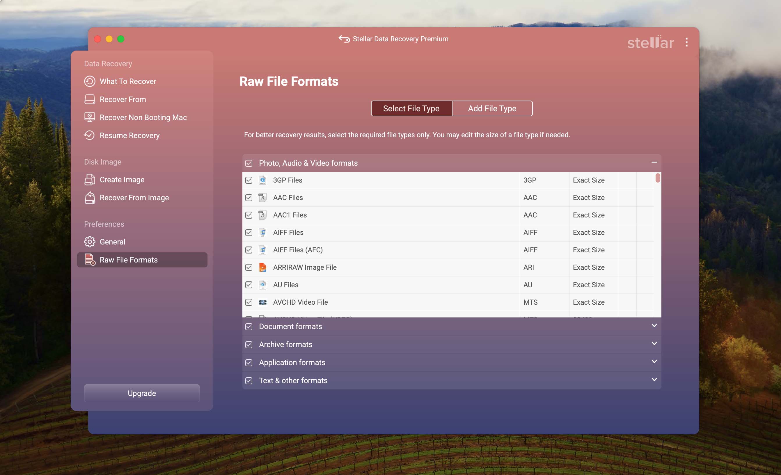This screenshot has height=475, width=781.
Task: Click the AVCHD Video File icon
Action: [262, 302]
